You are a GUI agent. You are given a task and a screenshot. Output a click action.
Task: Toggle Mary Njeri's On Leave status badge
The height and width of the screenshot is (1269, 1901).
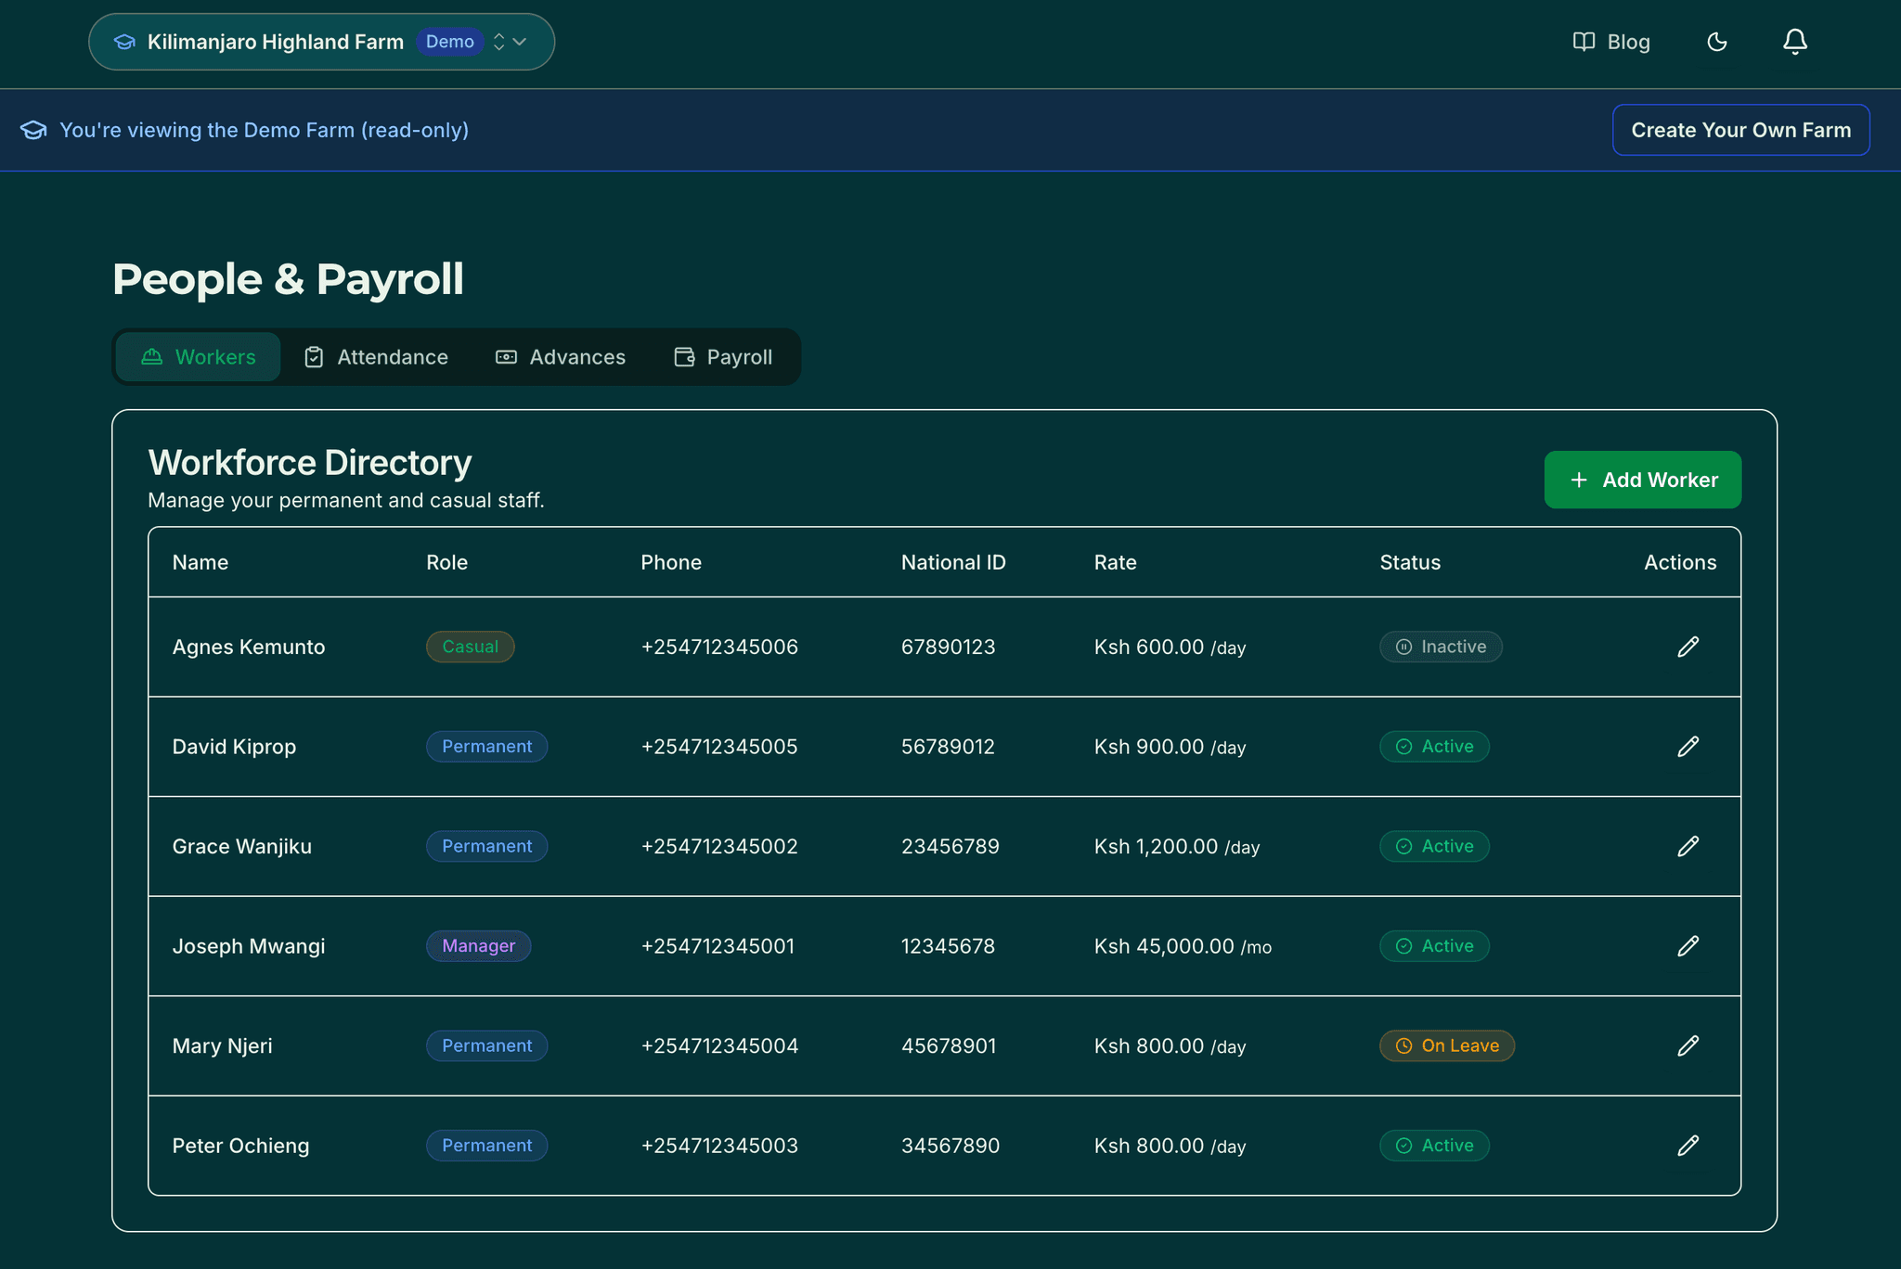(1446, 1045)
